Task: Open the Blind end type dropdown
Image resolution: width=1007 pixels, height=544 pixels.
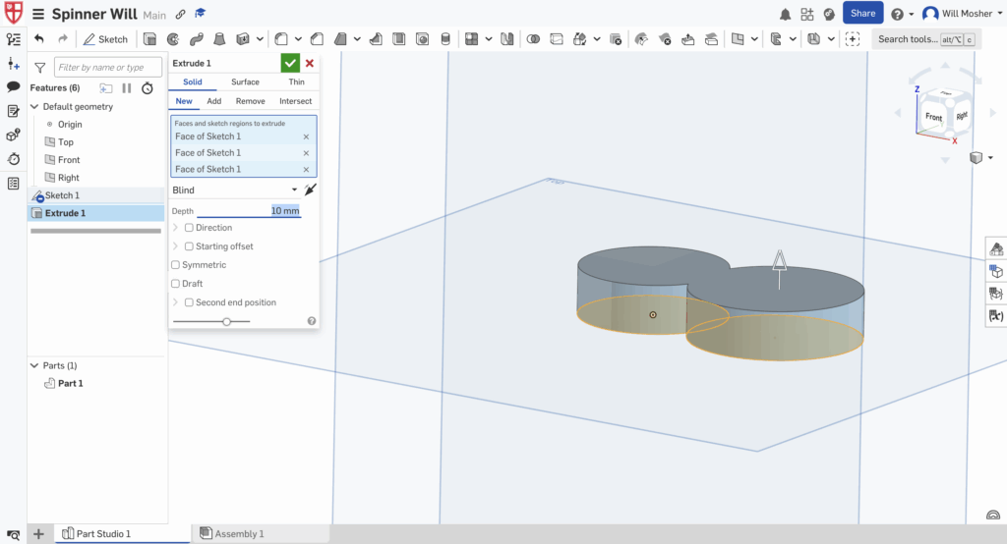Action: (234, 190)
